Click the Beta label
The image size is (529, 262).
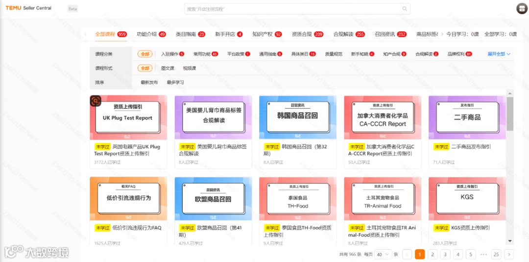pos(72,9)
